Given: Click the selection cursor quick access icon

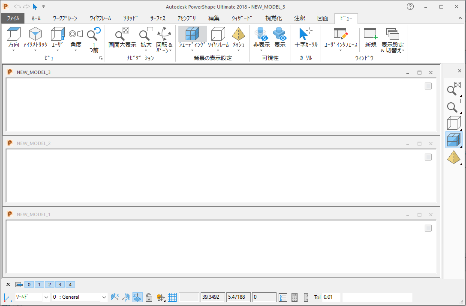Looking at the screenshot, I should tap(36, 6).
